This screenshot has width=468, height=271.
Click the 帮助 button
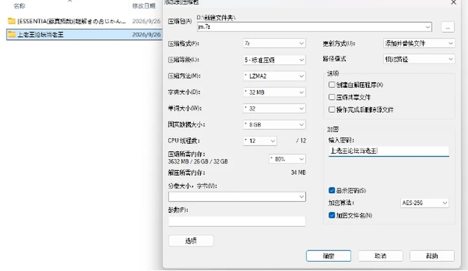coord(432,256)
